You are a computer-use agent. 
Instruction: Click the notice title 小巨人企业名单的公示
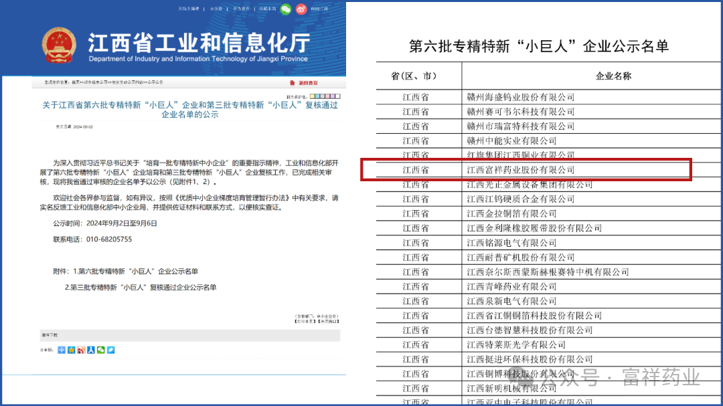point(189,110)
